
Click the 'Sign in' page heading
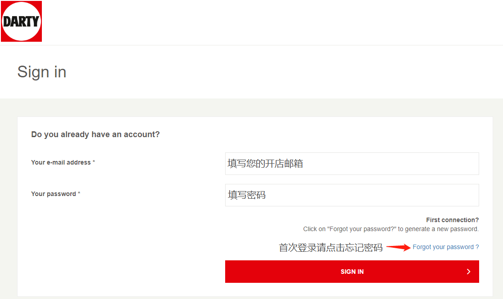[x=42, y=72]
